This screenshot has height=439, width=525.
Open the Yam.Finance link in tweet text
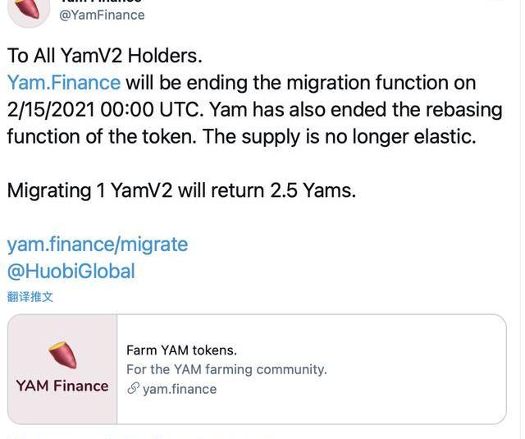pyautogui.click(x=63, y=83)
